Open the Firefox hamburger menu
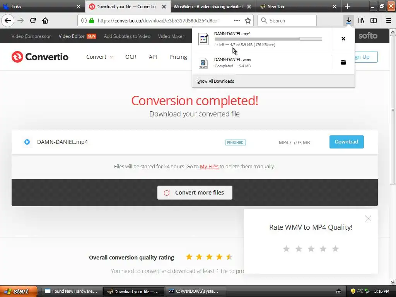Screen dimensions: 396x297 [x=388, y=20]
